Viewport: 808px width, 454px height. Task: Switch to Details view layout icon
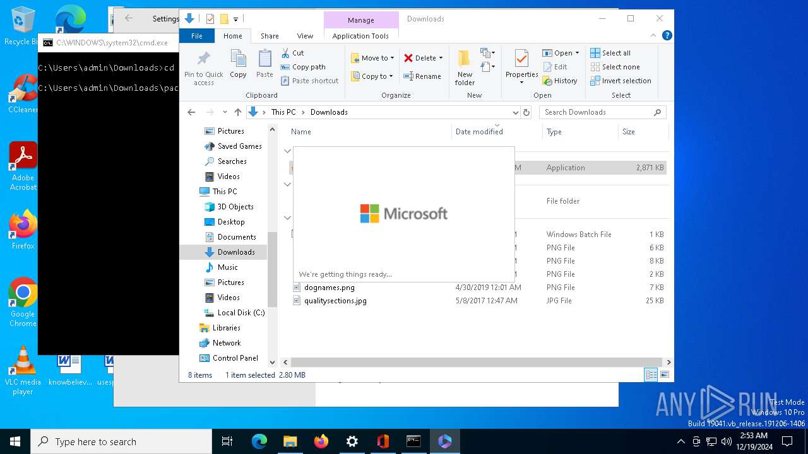pos(651,375)
